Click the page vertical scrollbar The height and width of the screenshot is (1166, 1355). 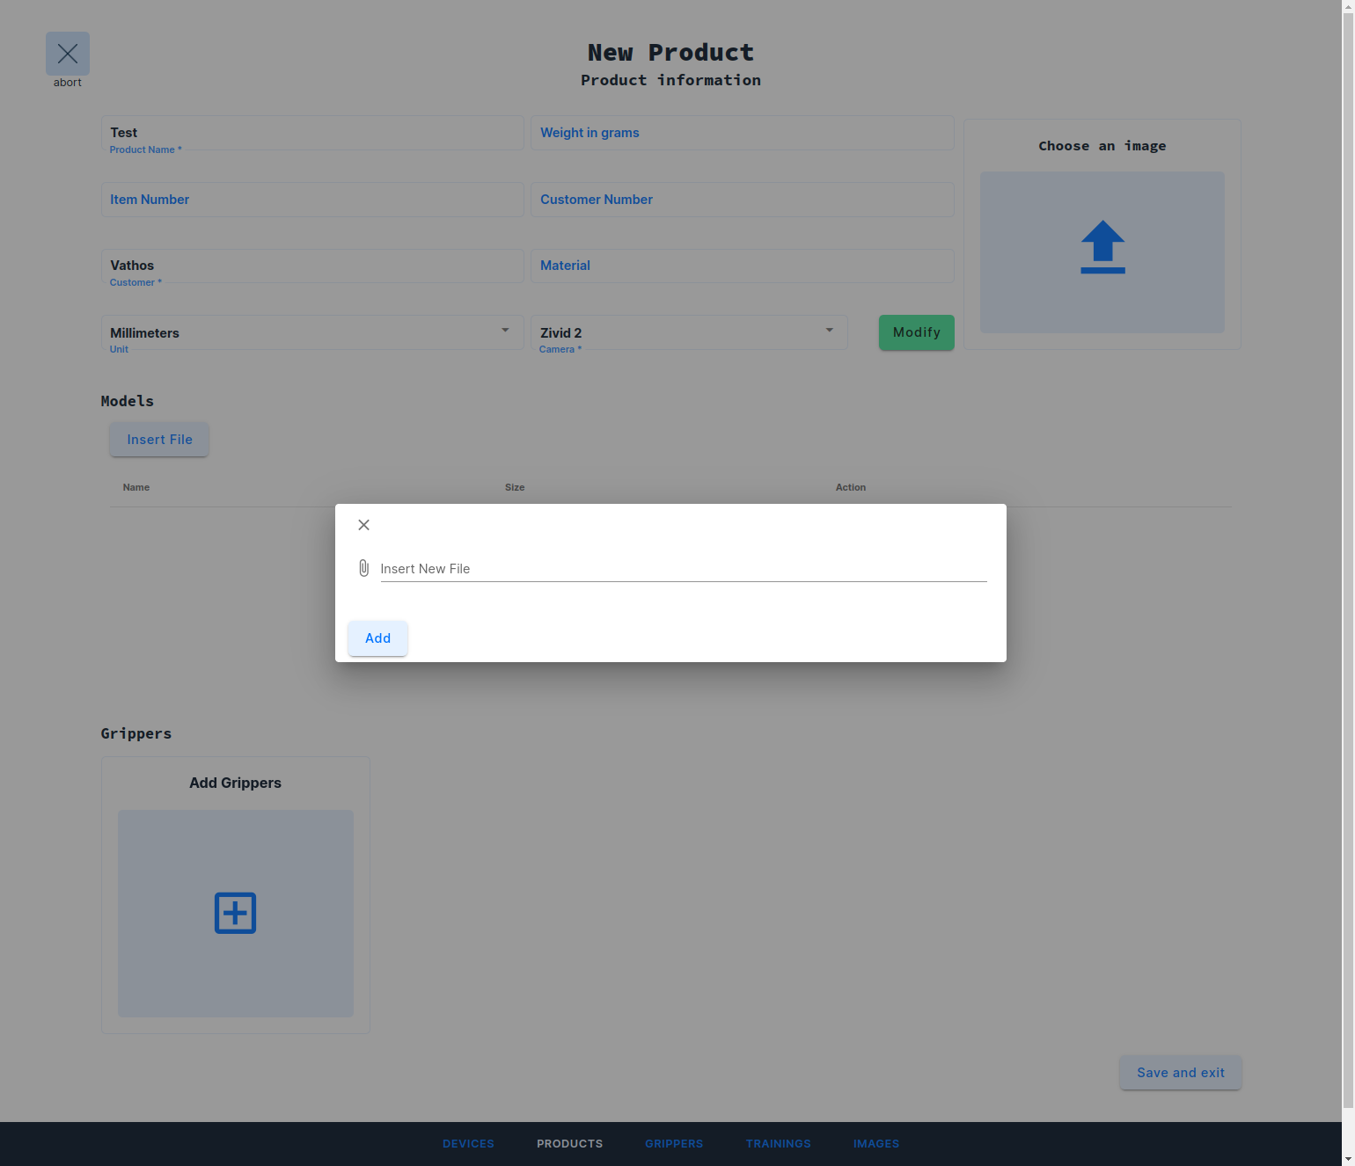coord(1348,563)
